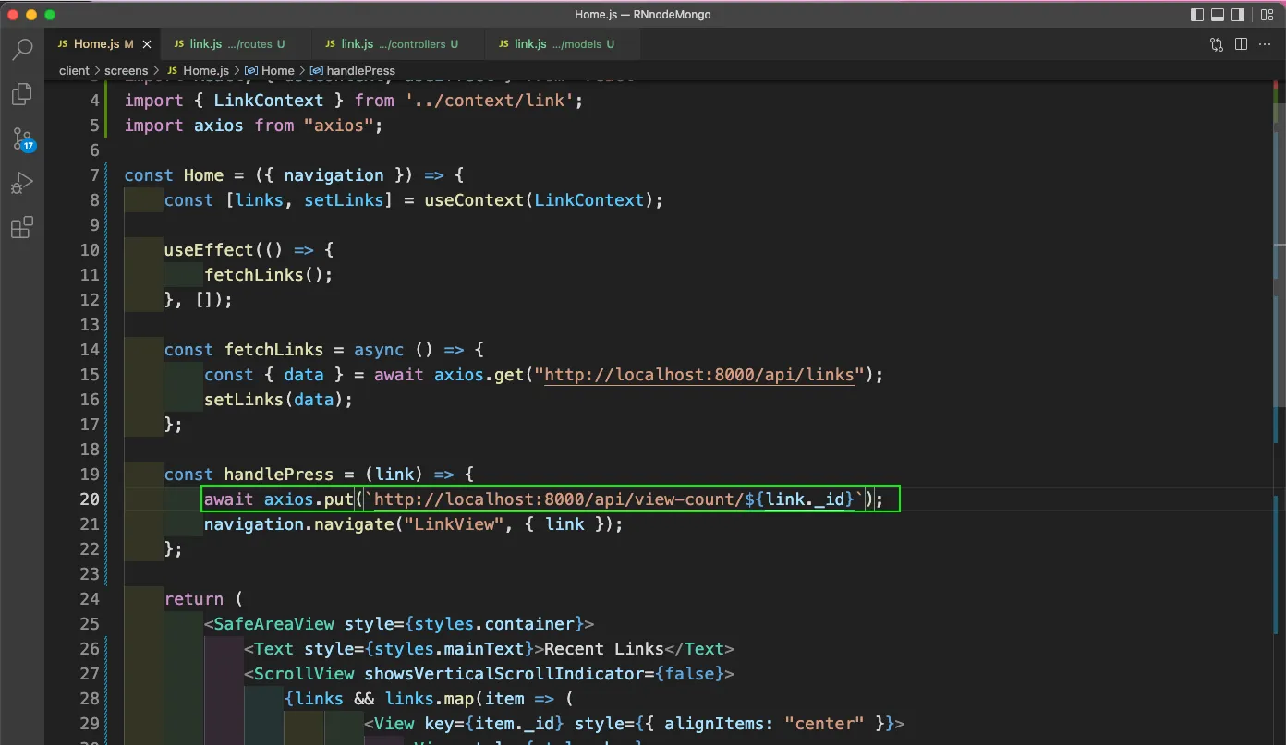Click 'Recent Links' text on line 26

click(604, 649)
